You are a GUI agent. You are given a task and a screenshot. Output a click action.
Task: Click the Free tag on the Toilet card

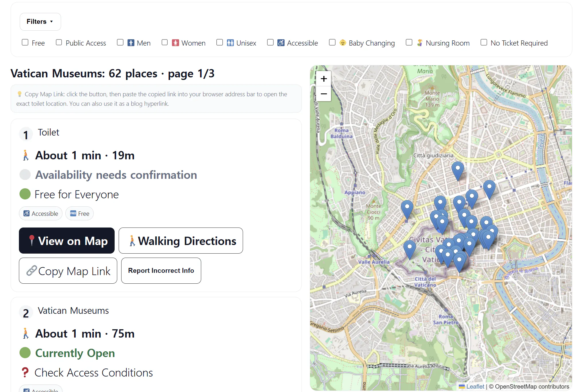[79, 213]
